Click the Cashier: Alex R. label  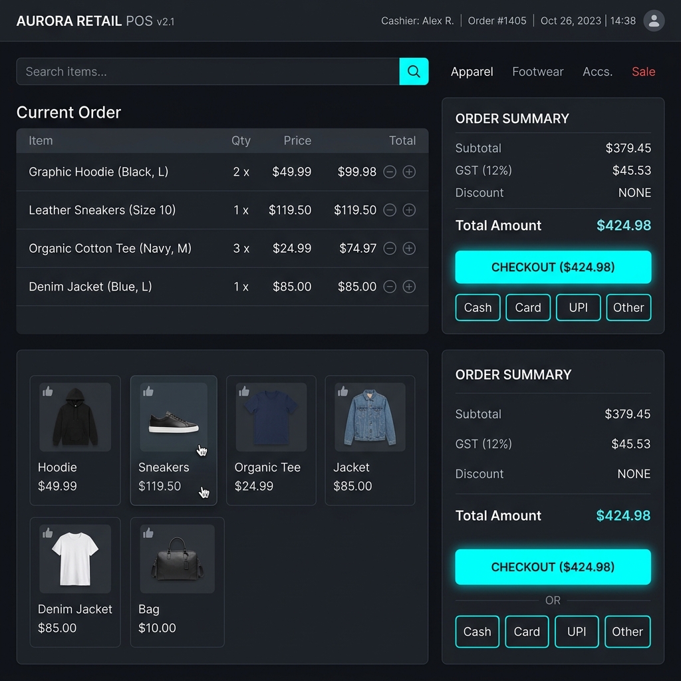click(x=418, y=21)
